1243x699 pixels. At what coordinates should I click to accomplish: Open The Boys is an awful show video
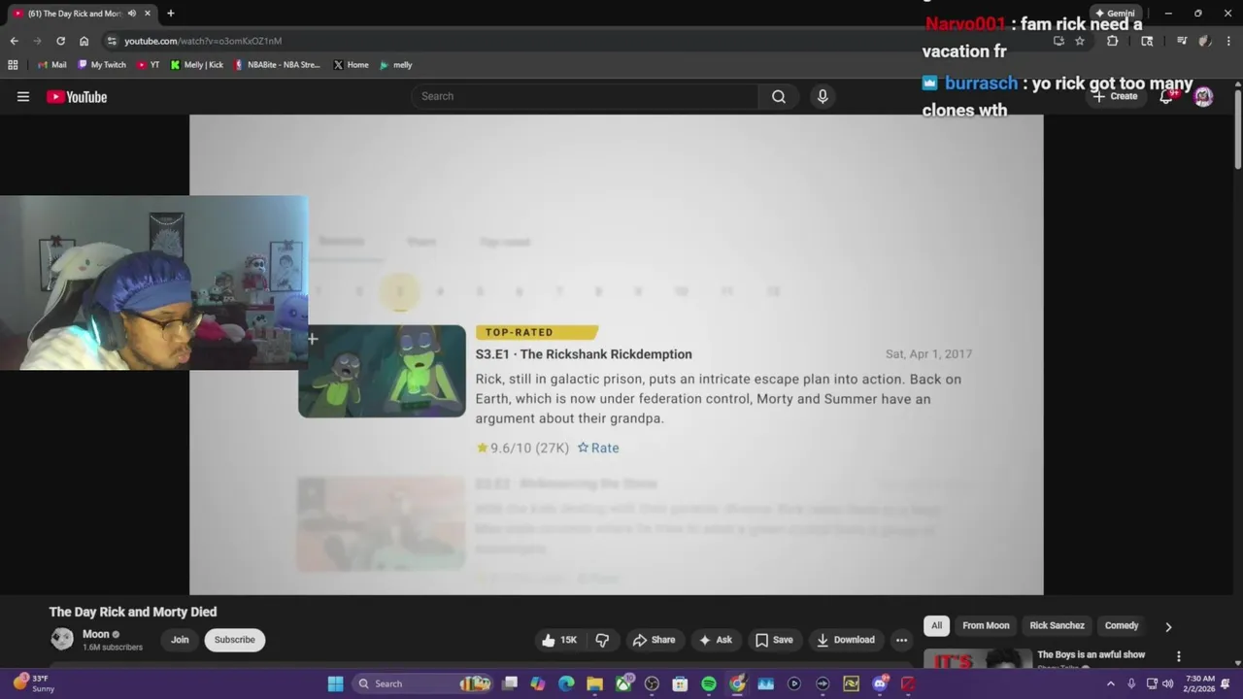(x=1091, y=654)
